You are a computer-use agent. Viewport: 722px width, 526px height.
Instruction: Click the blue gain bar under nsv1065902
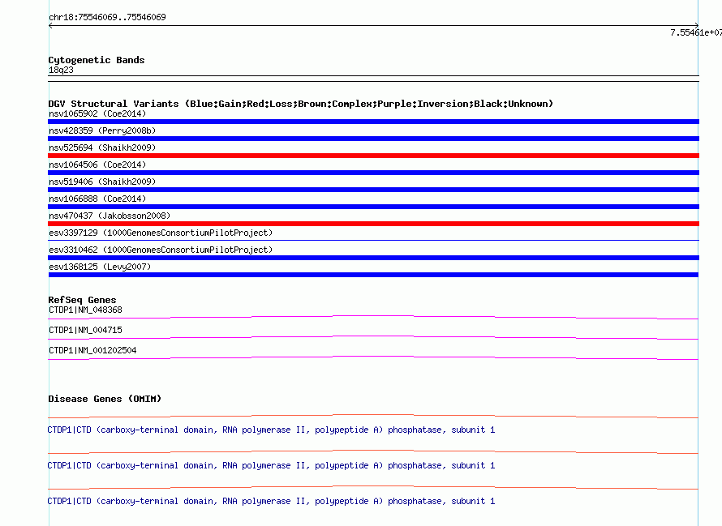point(373,122)
